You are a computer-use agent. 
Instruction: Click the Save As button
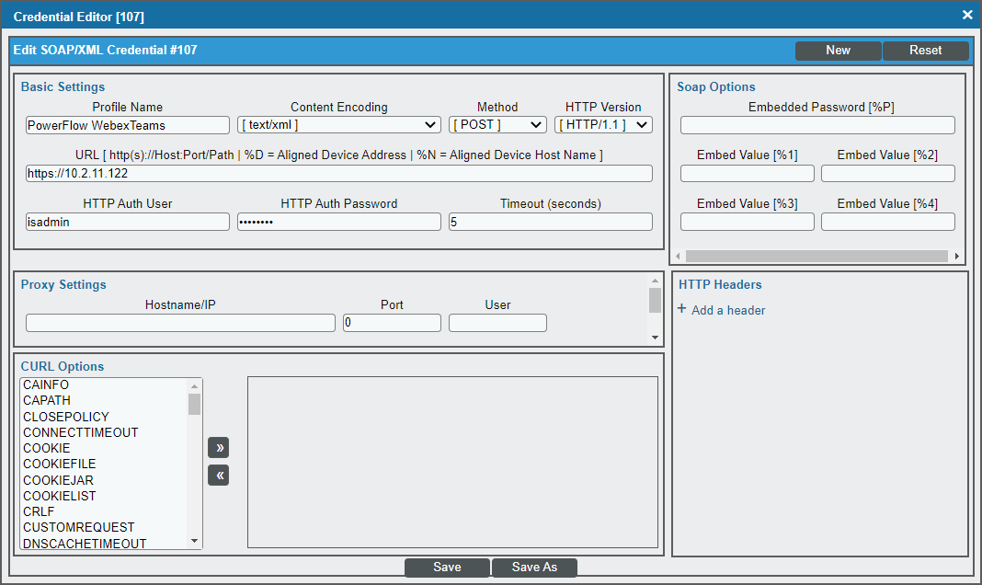point(534,567)
